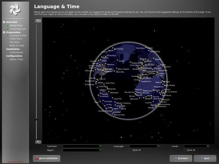The height and width of the screenshot is (164, 219).
Task: Click the zoom-out magnifier below the slider
Action: coord(38,142)
